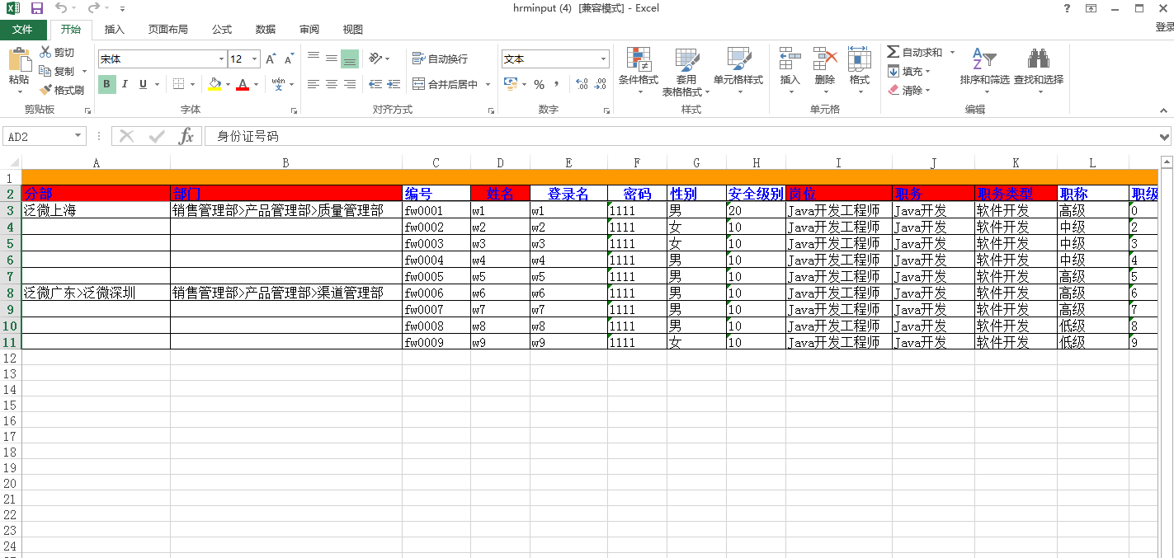Click the yellow fill color swatch

tap(215, 84)
